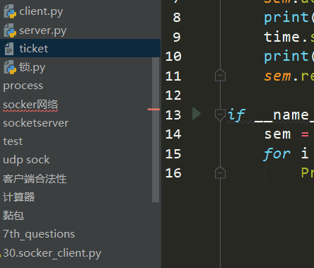
Task: Select the socketserver folder
Action: tap(35, 123)
